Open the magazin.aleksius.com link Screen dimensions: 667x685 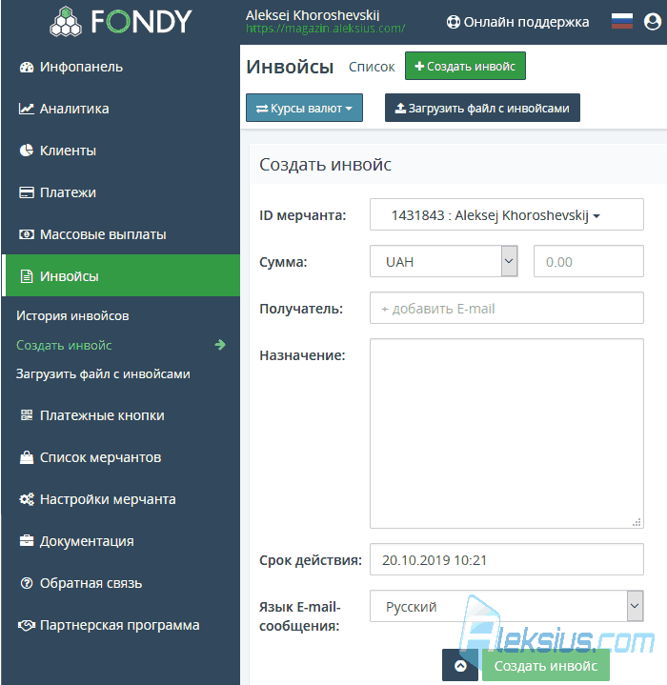coord(326,29)
